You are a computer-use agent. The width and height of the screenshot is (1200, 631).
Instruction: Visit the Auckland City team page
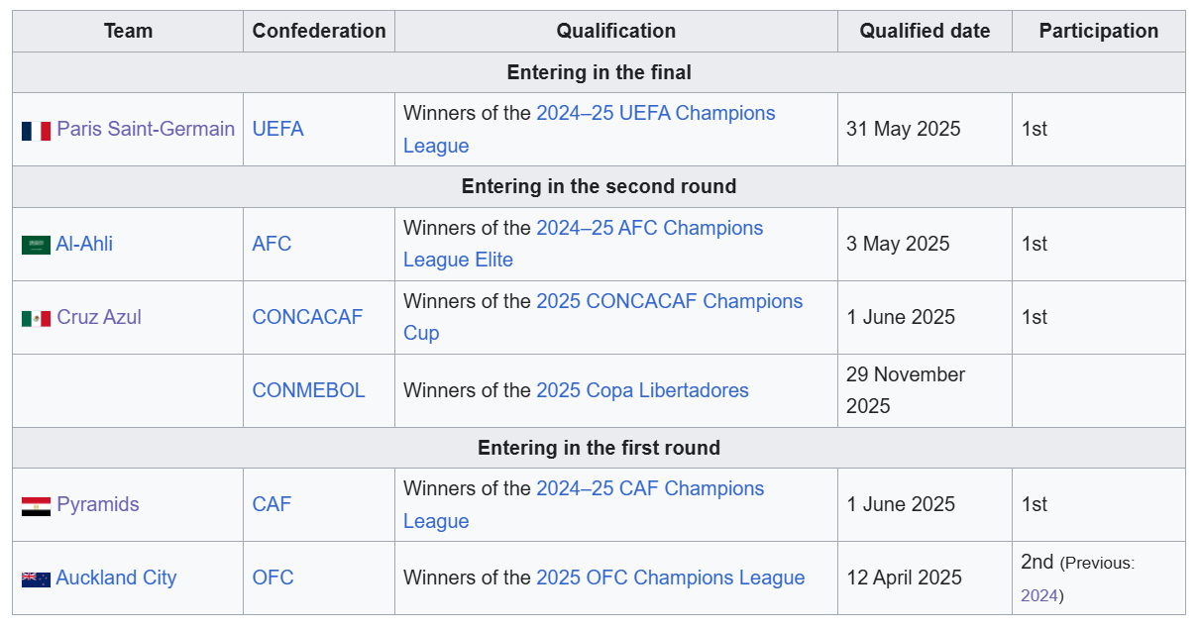pyautogui.click(x=116, y=578)
